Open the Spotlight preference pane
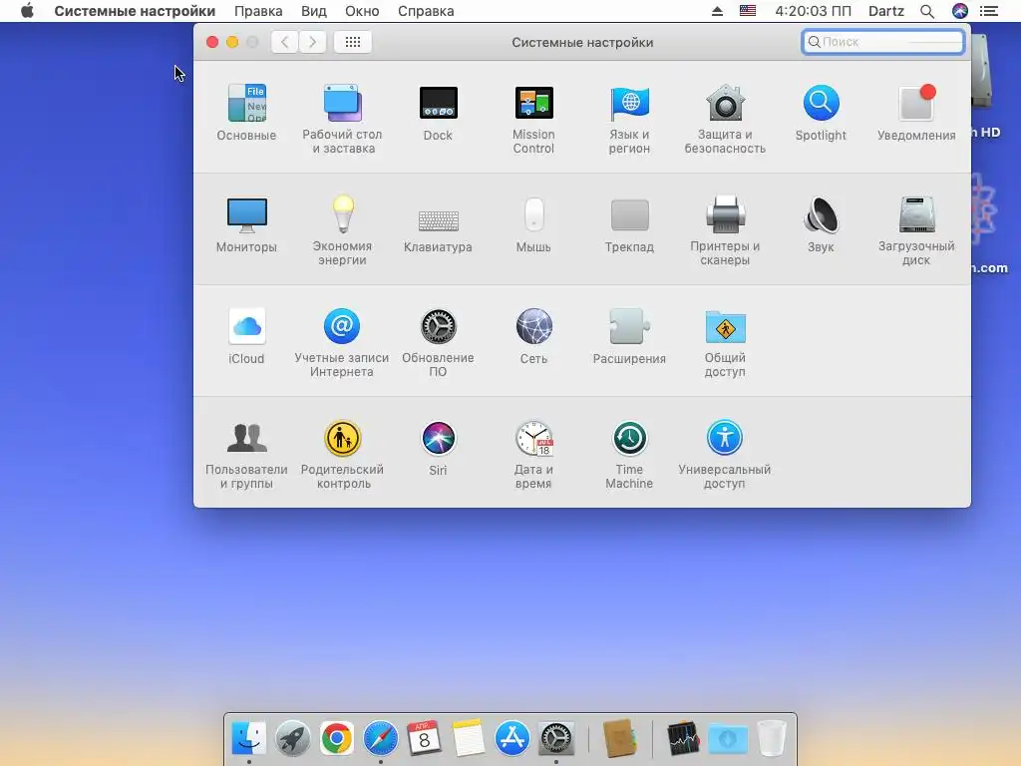Image resolution: width=1021 pixels, height=766 pixels. 821,112
